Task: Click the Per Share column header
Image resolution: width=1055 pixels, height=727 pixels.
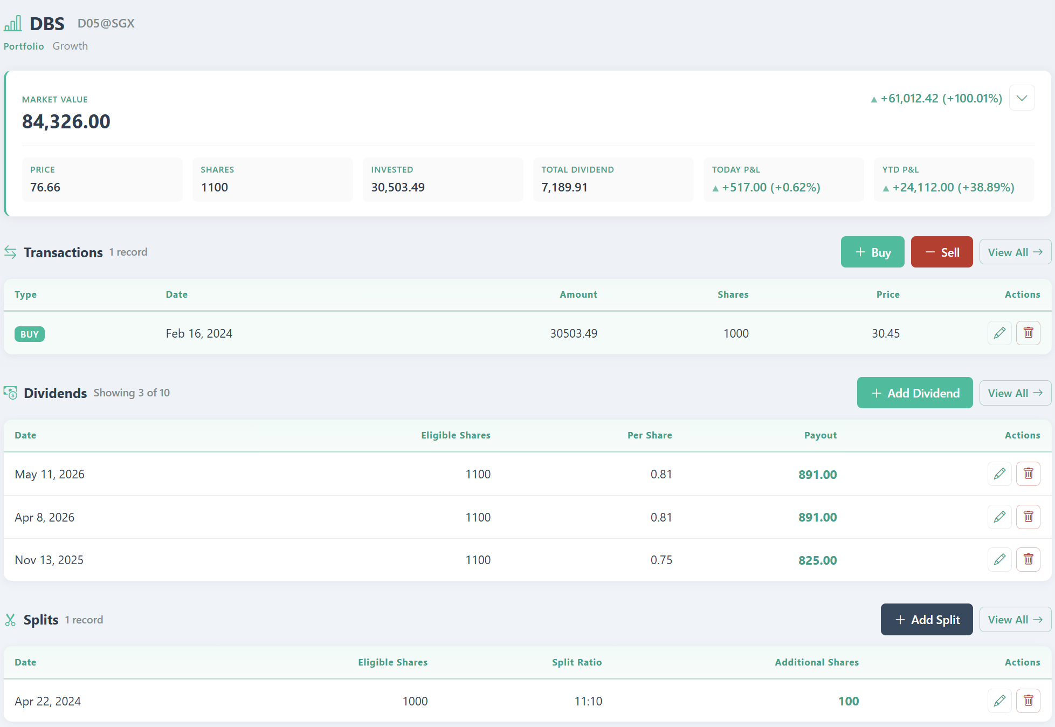Action: [x=650, y=435]
